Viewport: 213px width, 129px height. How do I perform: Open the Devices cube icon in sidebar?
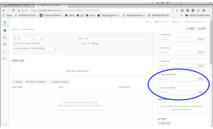pos(5,30)
